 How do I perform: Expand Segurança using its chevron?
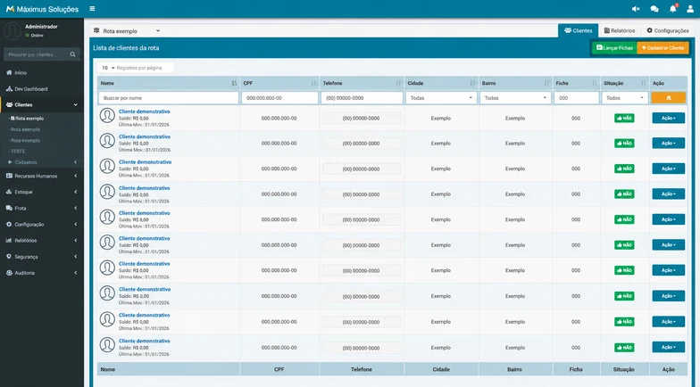(75, 257)
